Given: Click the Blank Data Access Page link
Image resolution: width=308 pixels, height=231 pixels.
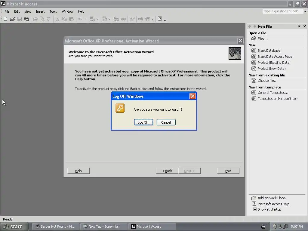Looking at the screenshot, I should tap(275, 56).
